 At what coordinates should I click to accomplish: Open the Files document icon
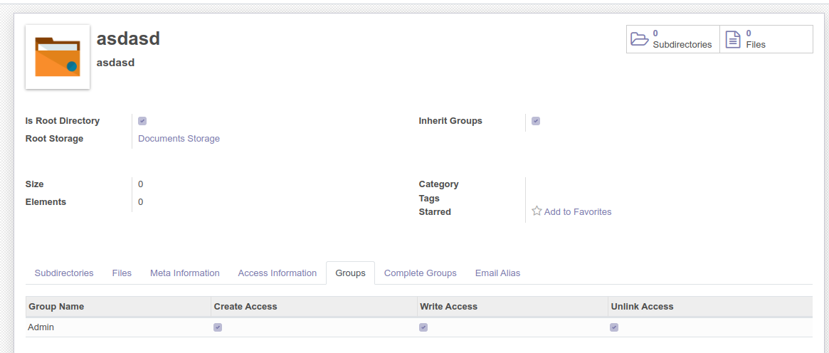coord(733,39)
